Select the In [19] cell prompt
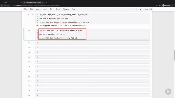This screenshot has width=175, height=98. 30,14
